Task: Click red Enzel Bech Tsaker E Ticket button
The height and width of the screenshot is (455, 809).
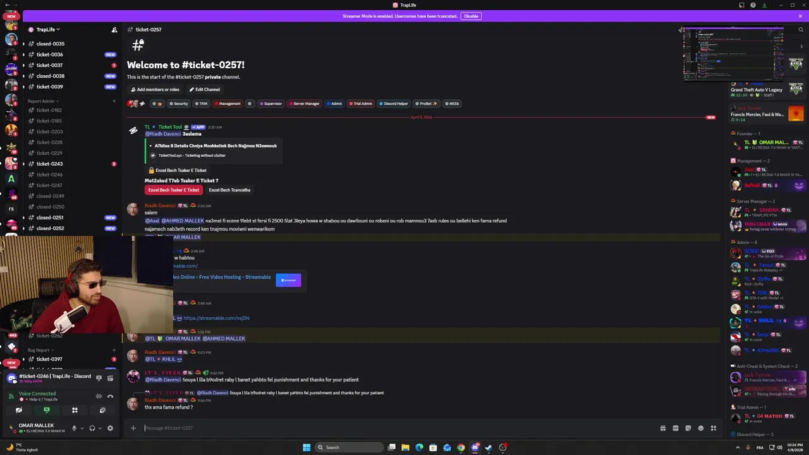Action: click(x=173, y=190)
